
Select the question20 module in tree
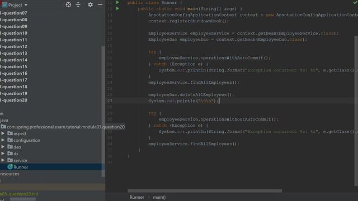tap(13, 100)
